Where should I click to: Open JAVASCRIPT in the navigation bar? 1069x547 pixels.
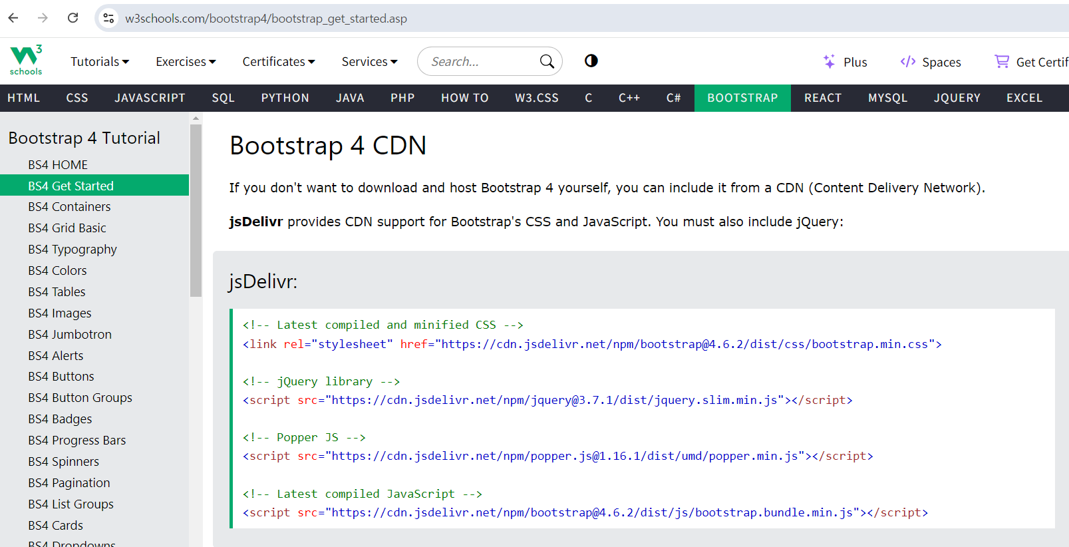click(x=150, y=98)
